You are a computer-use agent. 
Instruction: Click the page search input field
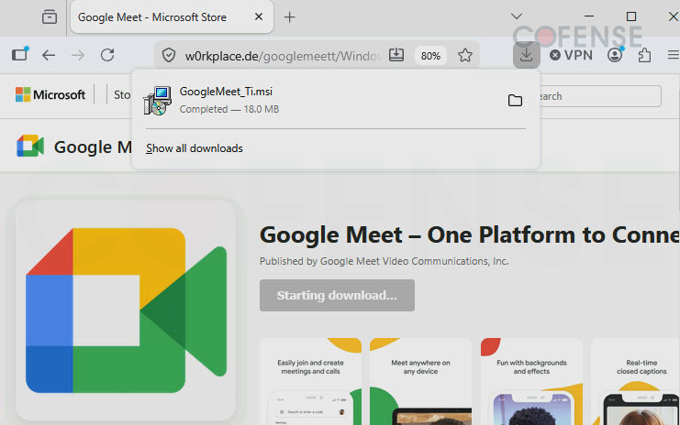coord(600,96)
